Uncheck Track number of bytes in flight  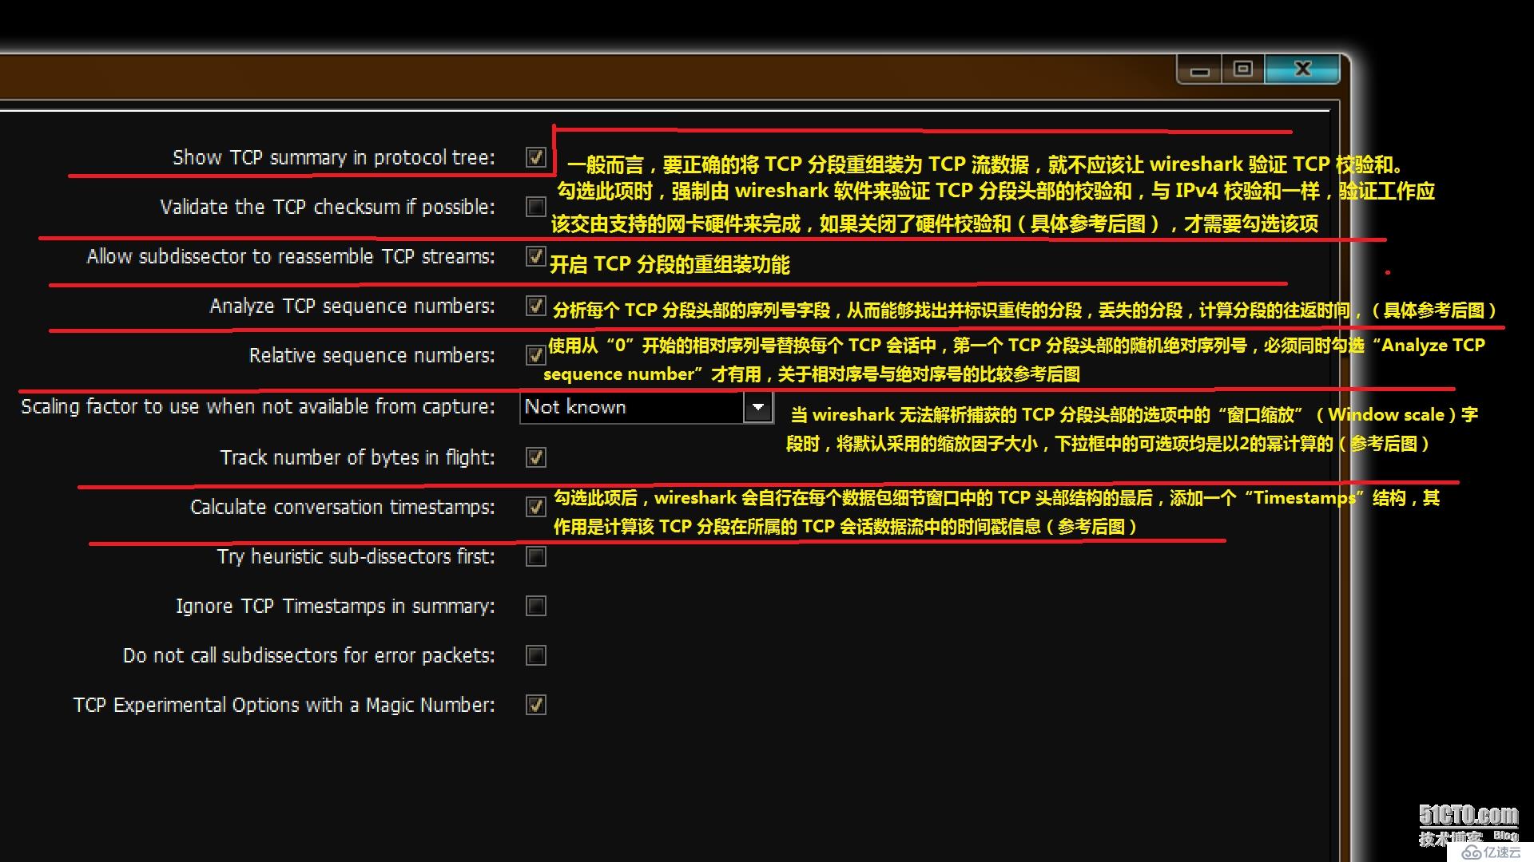coord(536,457)
